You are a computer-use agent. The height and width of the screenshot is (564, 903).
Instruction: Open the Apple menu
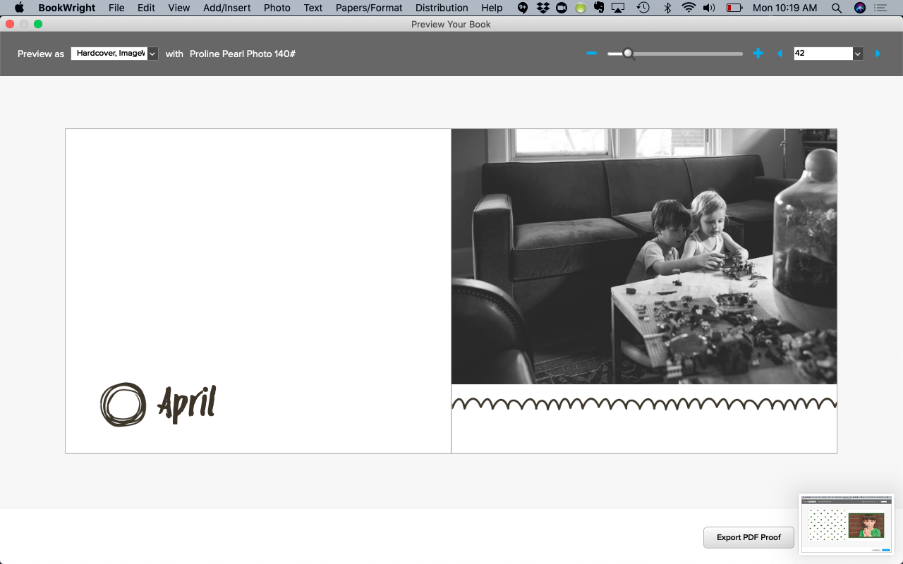point(19,8)
